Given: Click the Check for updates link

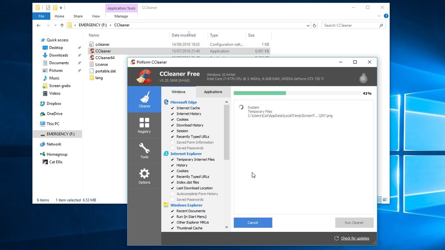Looking at the screenshot, I should tap(355, 239).
